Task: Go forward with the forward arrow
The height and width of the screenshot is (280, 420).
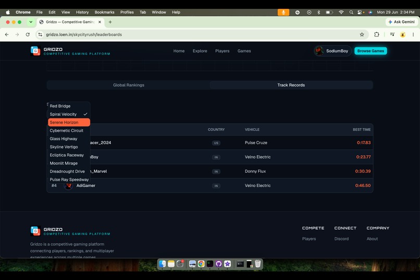Action: (x=17, y=34)
